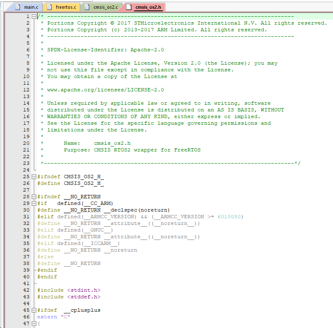Click line number 20 in the margin

(26, 143)
